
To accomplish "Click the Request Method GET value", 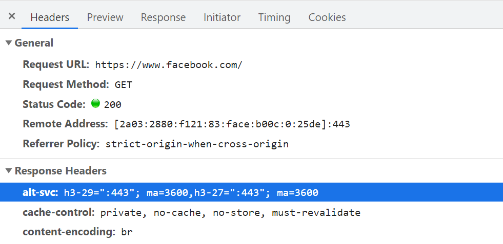I will [124, 85].
